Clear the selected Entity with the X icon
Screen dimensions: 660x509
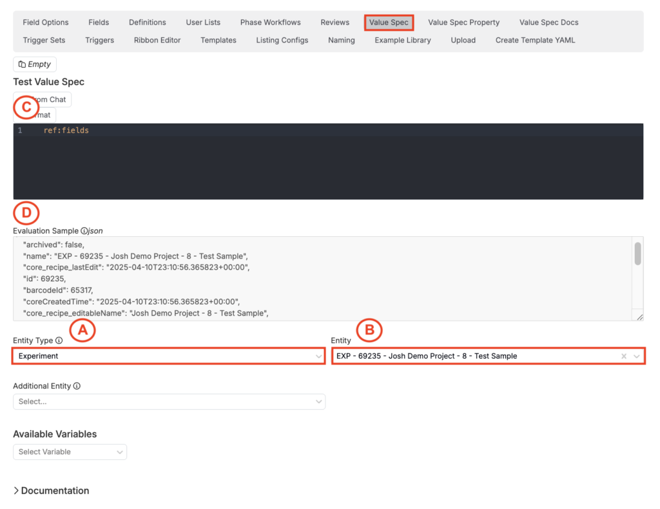pos(624,356)
